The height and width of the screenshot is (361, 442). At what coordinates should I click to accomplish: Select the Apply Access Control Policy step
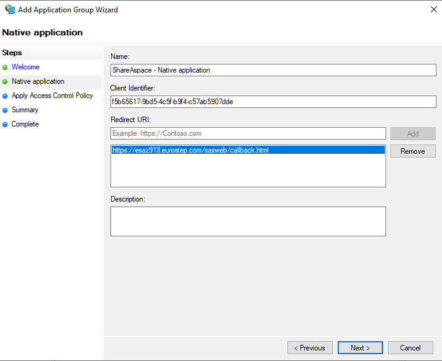(x=52, y=96)
